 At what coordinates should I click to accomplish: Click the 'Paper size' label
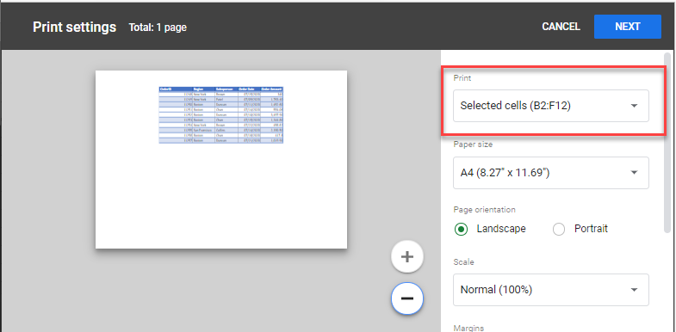click(473, 144)
